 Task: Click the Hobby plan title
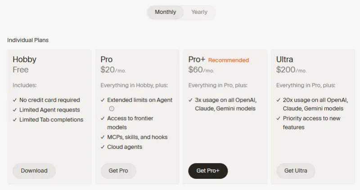click(x=24, y=59)
